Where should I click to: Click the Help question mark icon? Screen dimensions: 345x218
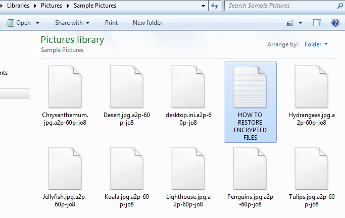click(335, 23)
